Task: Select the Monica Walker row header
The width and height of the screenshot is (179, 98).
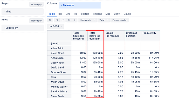Action: pyautogui.click(x=59, y=87)
